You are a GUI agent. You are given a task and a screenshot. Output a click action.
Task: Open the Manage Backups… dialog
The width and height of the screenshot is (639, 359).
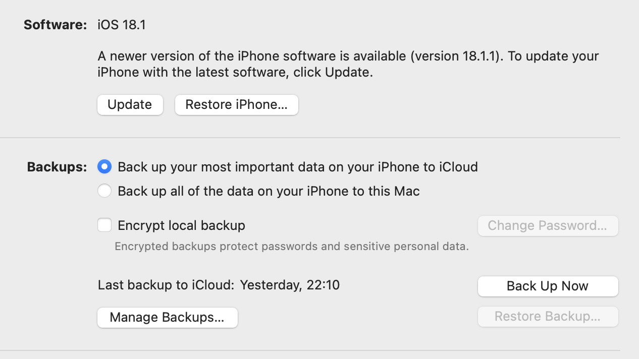coord(167,318)
